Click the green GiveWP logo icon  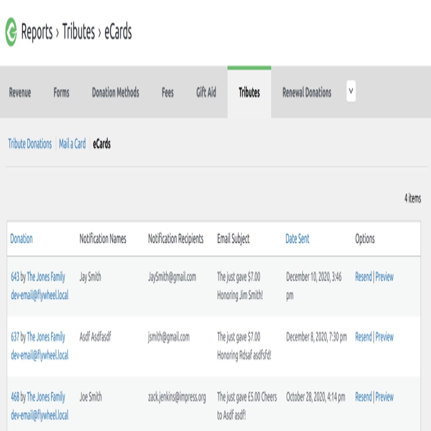tap(11, 32)
